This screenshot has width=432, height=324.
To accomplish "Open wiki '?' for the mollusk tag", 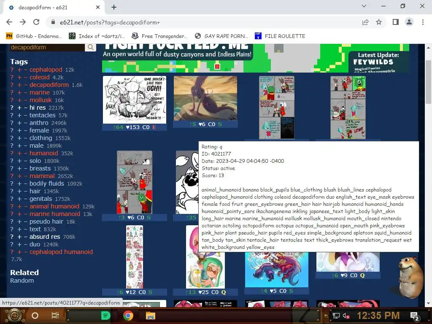I will pyautogui.click(x=12, y=100).
